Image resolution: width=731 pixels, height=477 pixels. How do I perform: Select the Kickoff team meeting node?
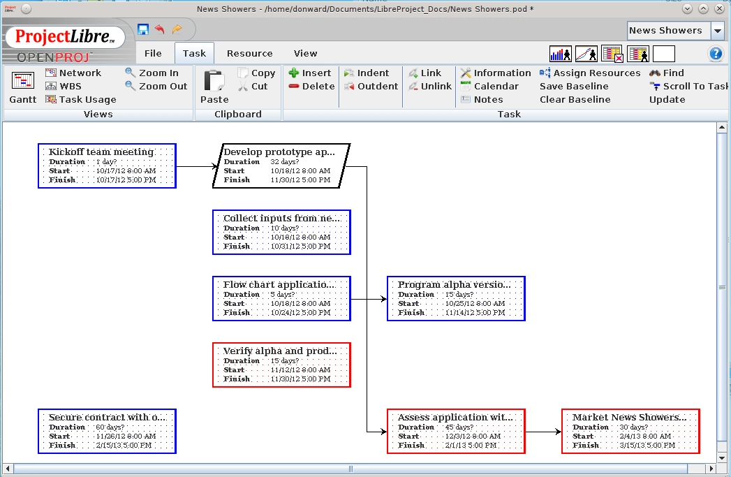(108, 166)
